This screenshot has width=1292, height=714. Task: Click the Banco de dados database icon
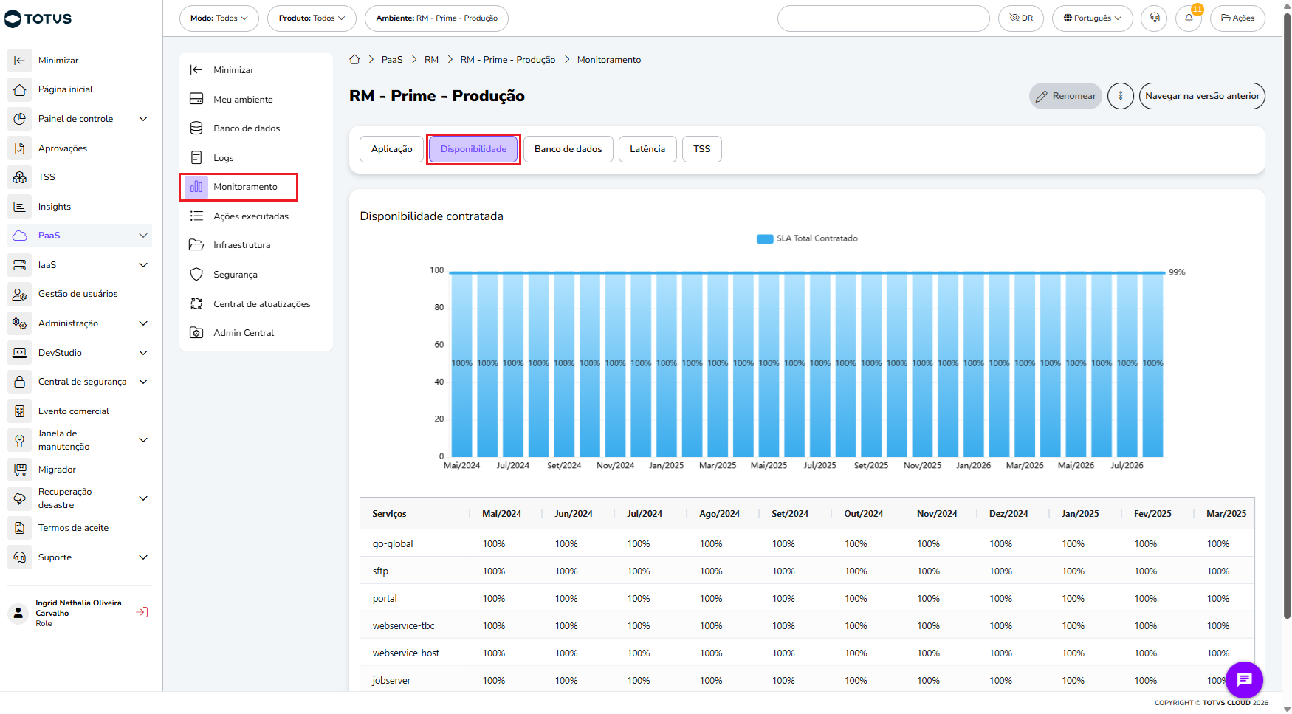196,128
